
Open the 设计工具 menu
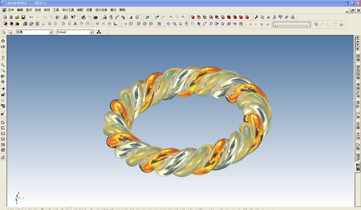coord(68,10)
